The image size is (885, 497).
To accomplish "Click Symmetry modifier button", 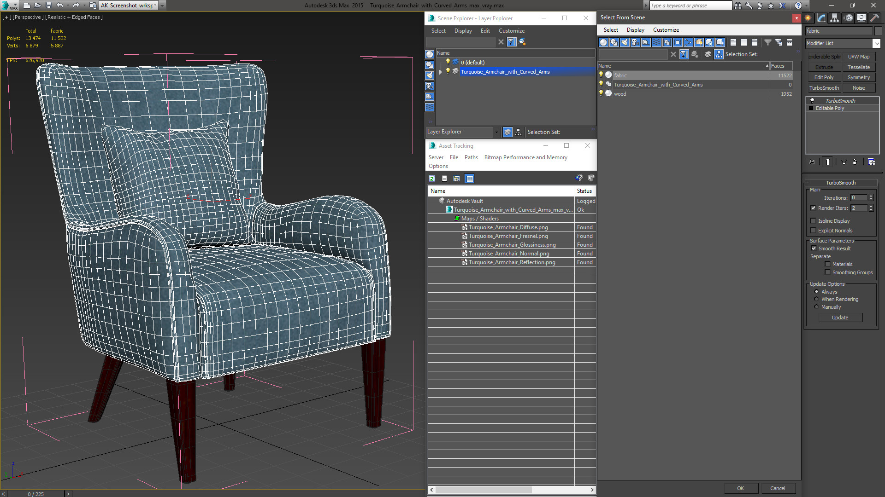I will coord(858,77).
